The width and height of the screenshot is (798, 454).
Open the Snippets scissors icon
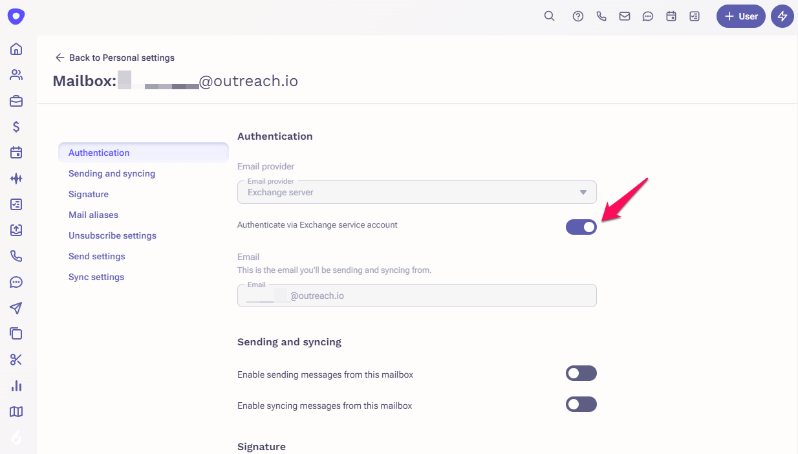[16, 360]
